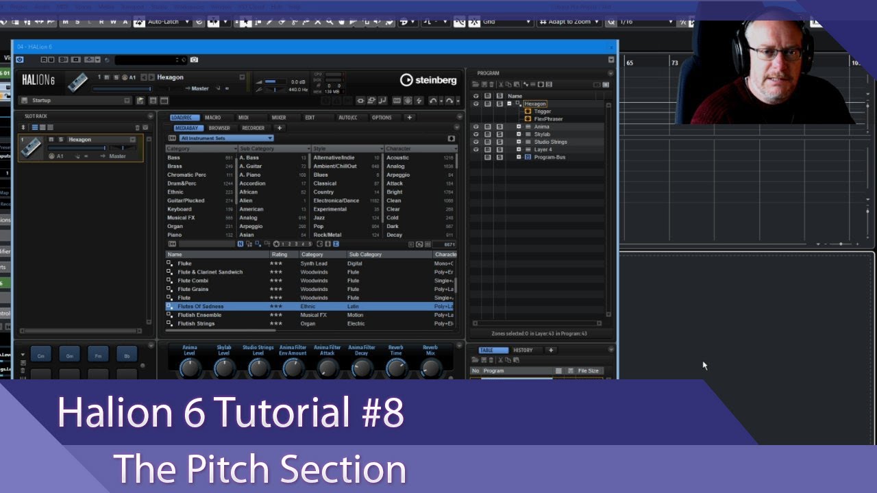
Task: Toggle visibility eye for the Skylab layer
Action: pos(476,134)
